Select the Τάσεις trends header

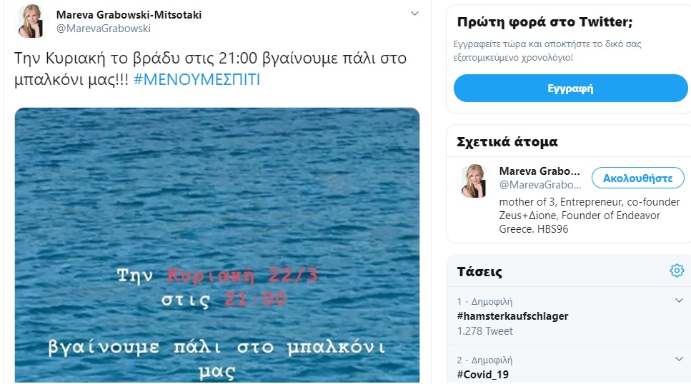click(x=479, y=272)
